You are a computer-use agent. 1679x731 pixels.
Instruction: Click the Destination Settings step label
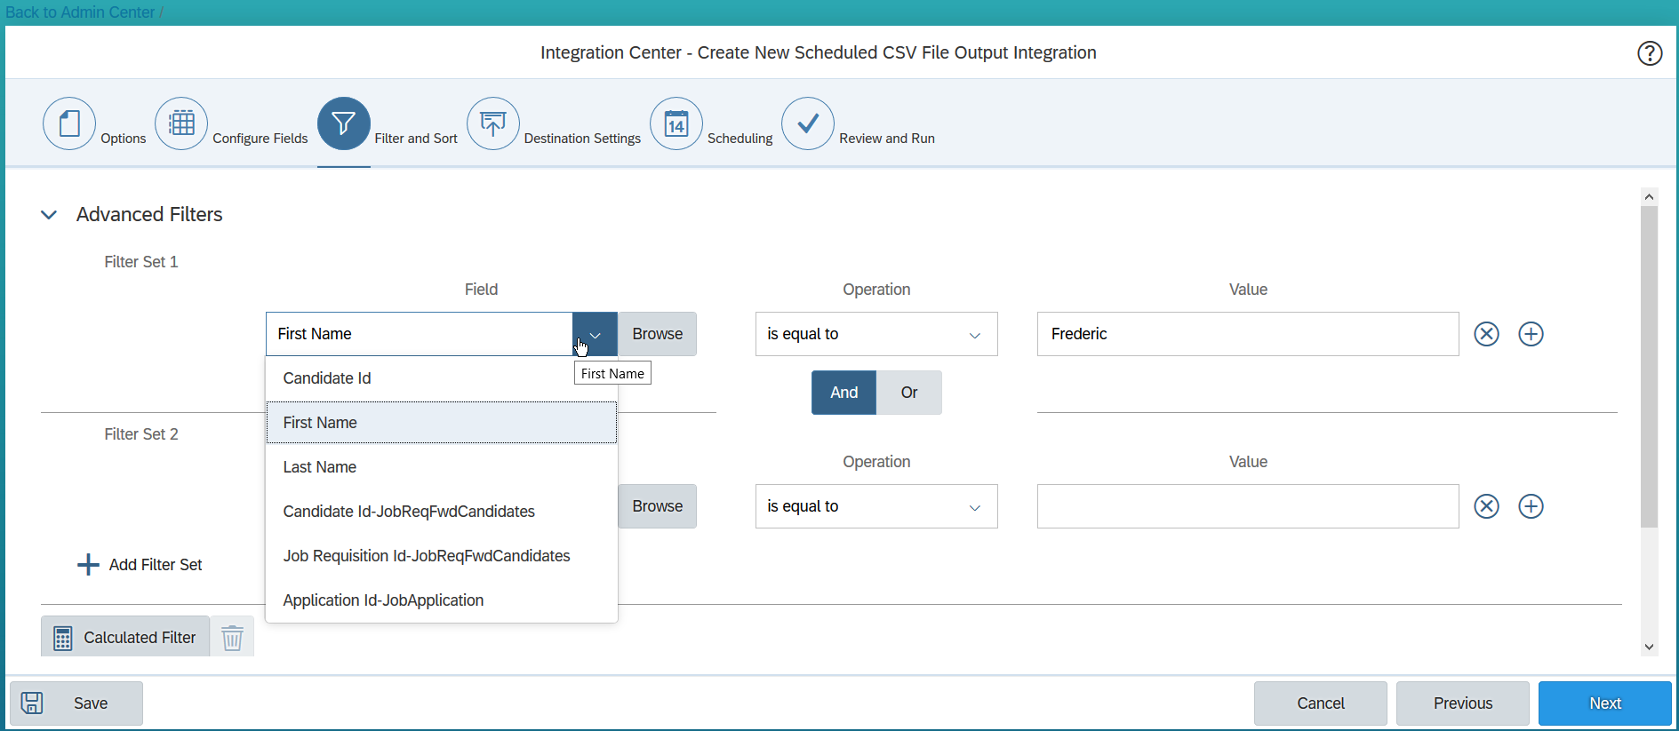click(582, 139)
